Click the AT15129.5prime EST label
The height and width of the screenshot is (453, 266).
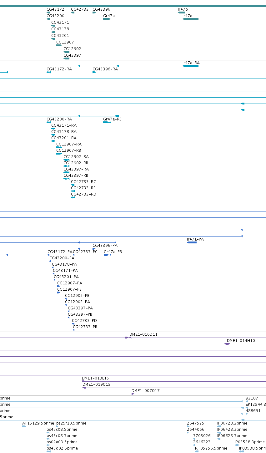(38, 423)
